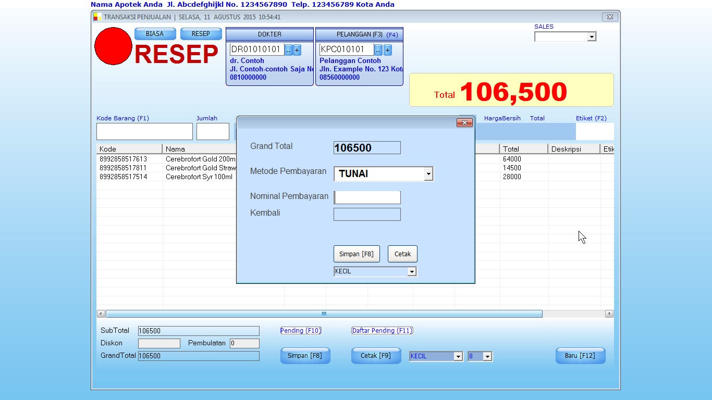The width and height of the screenshot is (712, 400).
Task: Focus Nominal Pembayaran input field
Action: pyautogui.click(x=367, y=197)
